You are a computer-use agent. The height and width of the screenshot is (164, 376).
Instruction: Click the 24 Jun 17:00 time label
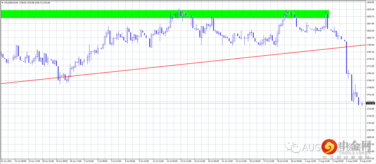[x=33, y=162]
